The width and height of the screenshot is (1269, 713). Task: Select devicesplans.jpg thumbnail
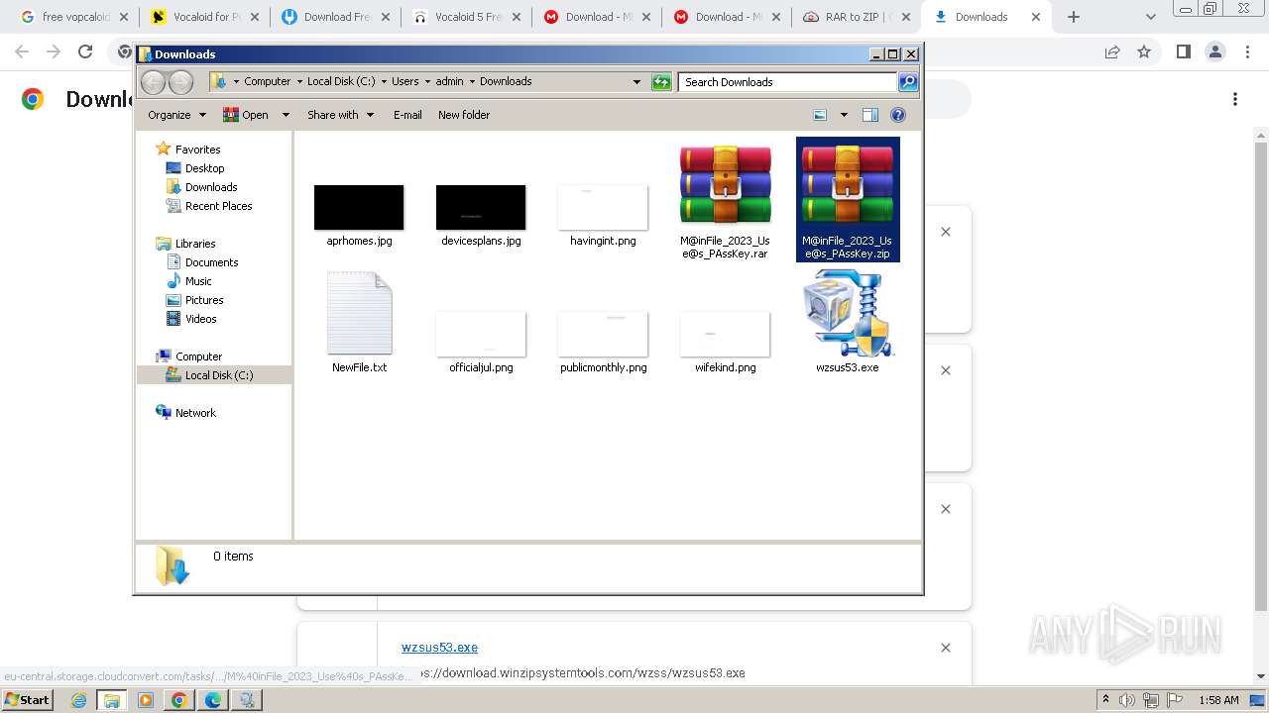coord(481,207)
